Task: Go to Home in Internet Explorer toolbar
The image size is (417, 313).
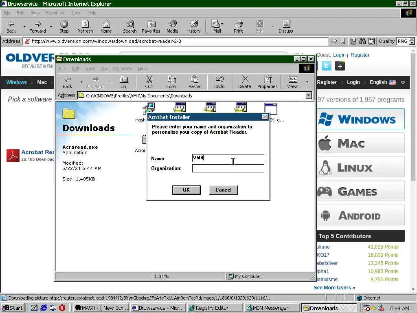Action: 106,26
